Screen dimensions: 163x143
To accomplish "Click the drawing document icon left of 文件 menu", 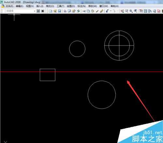I will coord(3,6).
